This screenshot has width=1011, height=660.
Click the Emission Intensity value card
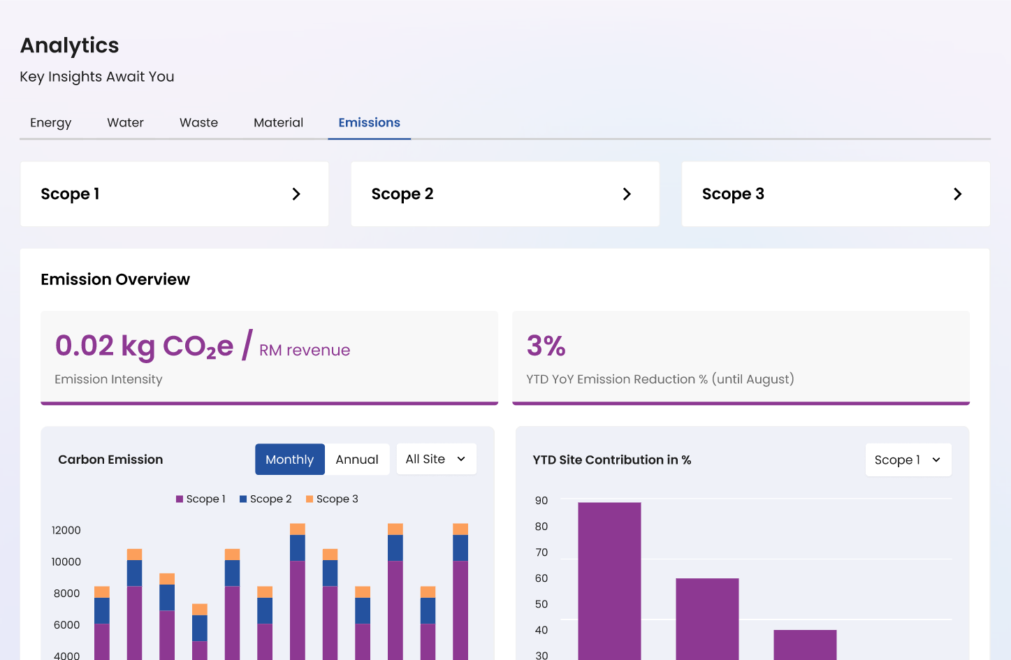point(269,357)
